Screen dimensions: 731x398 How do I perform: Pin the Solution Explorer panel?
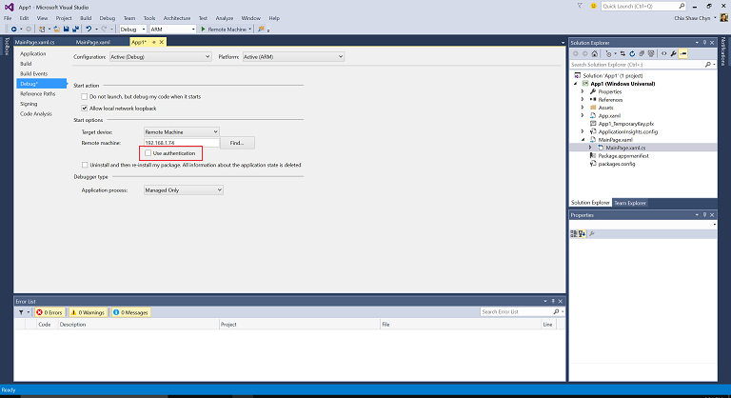coord(704,43)
